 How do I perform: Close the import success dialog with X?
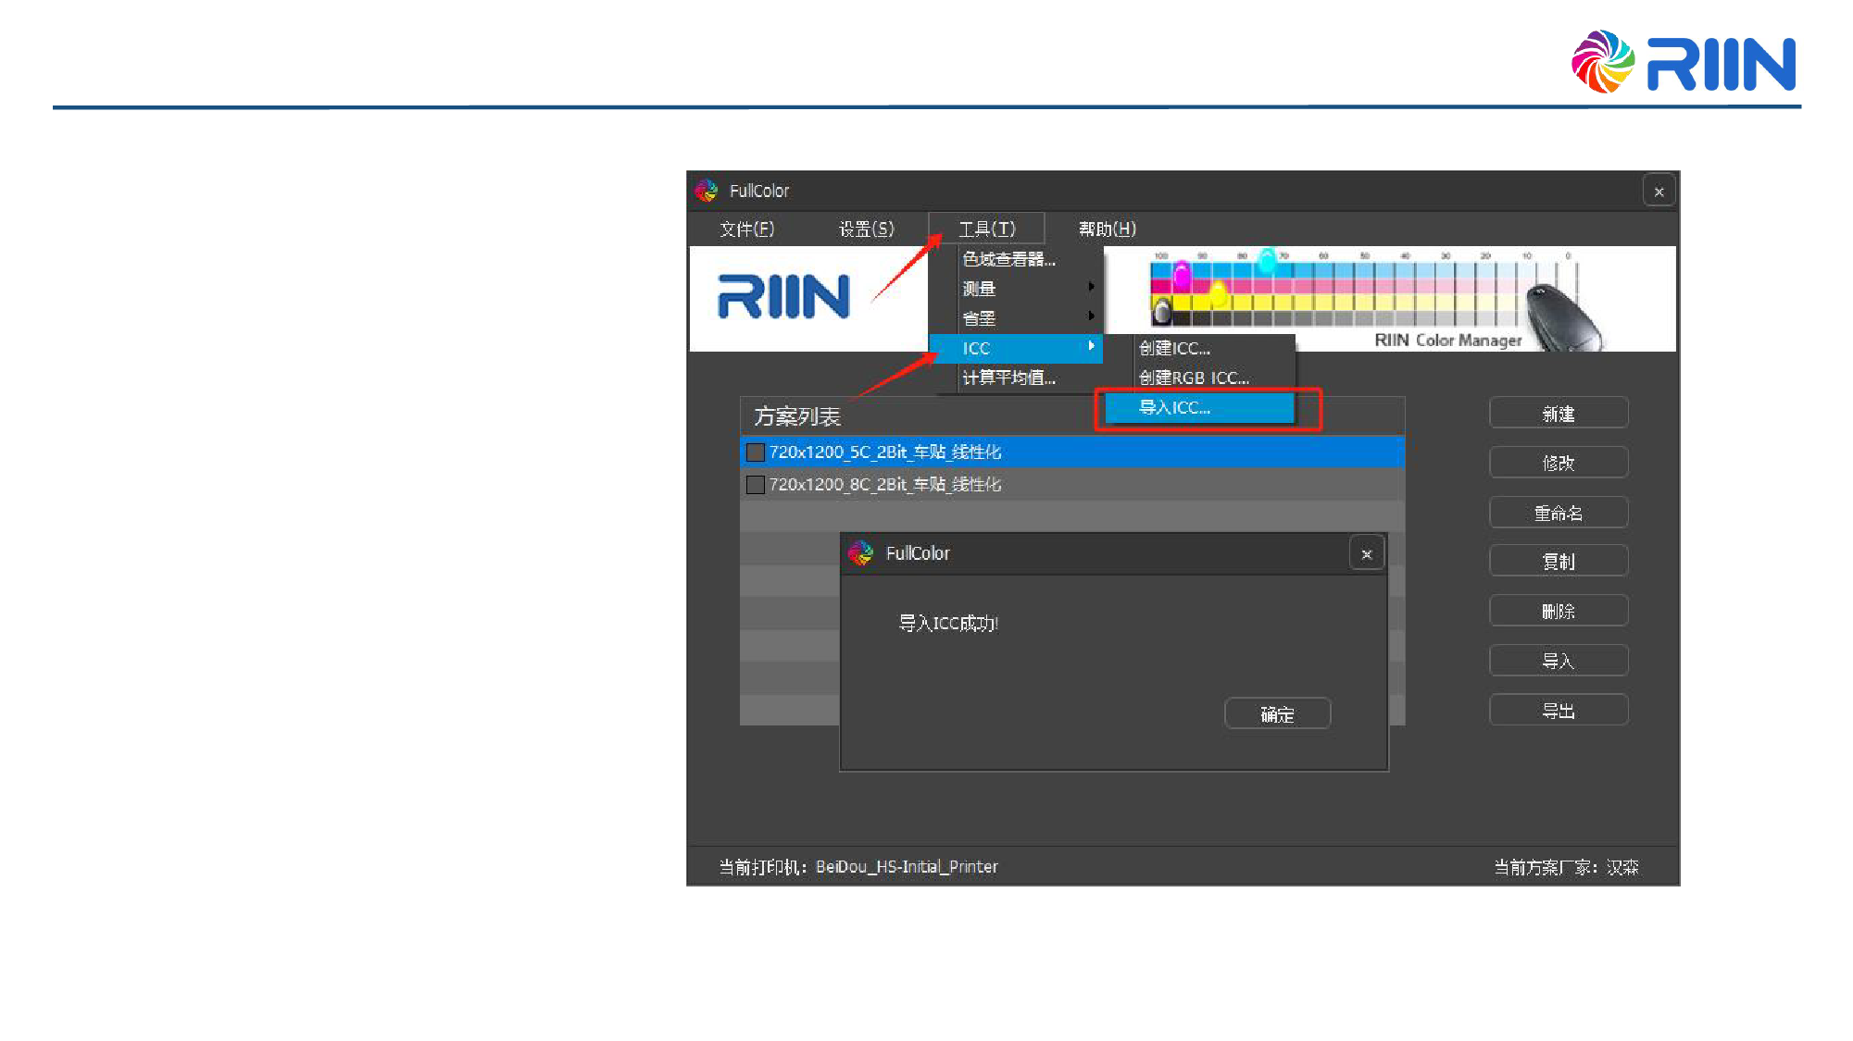[x=1366, y=554]
